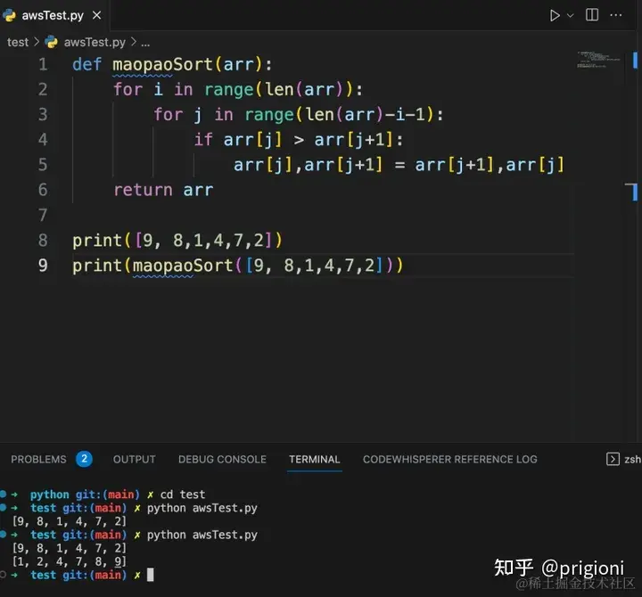
Task: Close the awsTest.py editor tab
Action: (x=96, y=15)
